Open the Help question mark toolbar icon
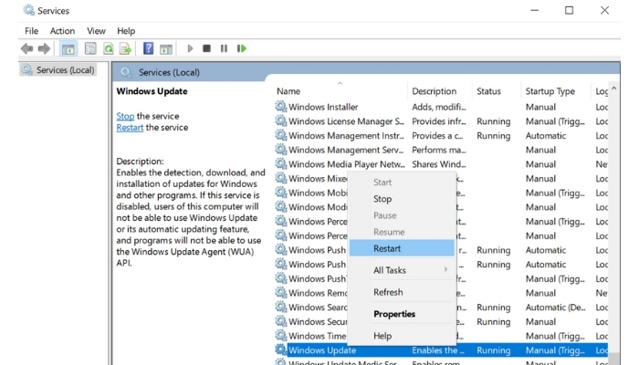The image size is (639, 365). pos(148,48)
